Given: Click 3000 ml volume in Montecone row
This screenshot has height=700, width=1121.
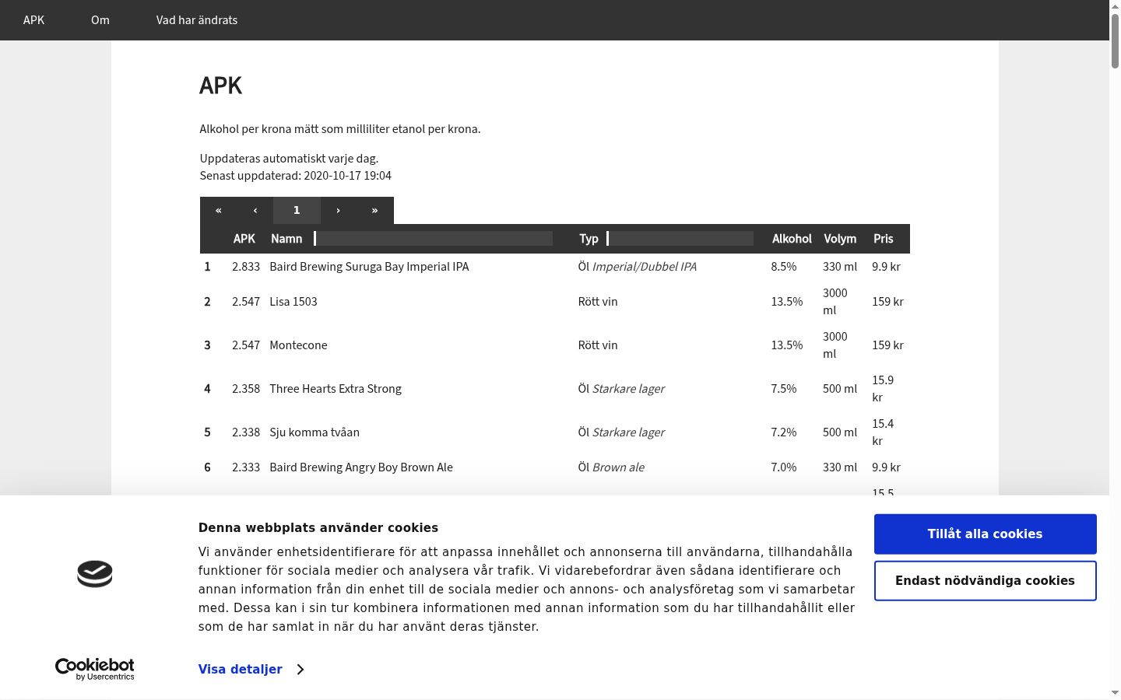Looking at the screenshot, I should click(x=835, y=345).
